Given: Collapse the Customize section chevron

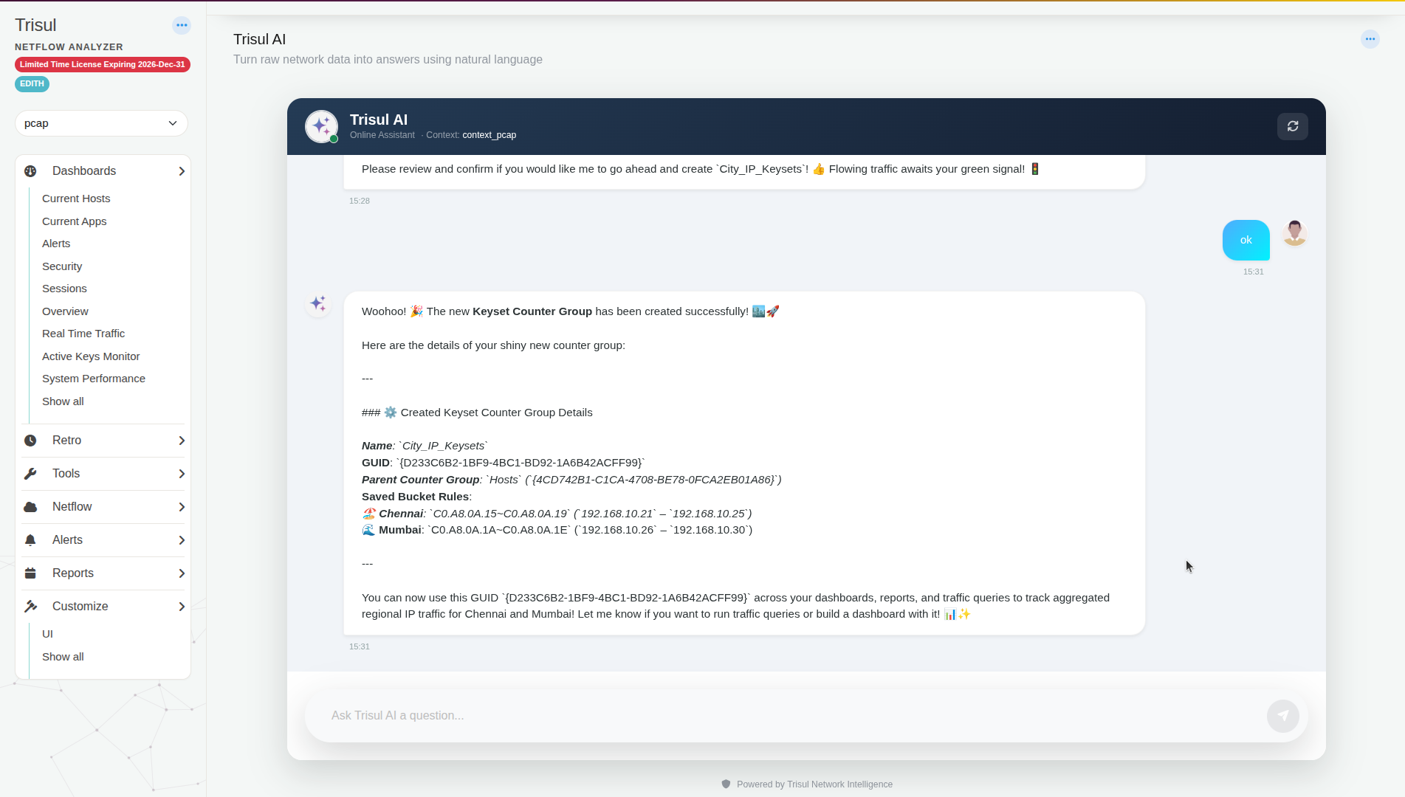Looking at the screenshot, I should [x=182, y=607].
